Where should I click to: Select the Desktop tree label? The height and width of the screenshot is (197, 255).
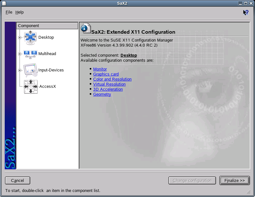(46, 37)
